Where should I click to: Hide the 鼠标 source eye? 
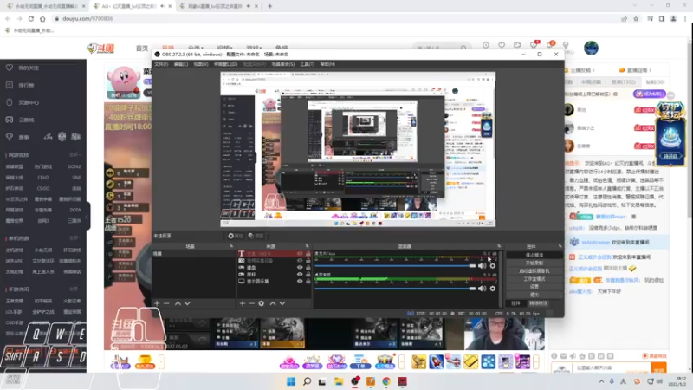click(300, 274)
